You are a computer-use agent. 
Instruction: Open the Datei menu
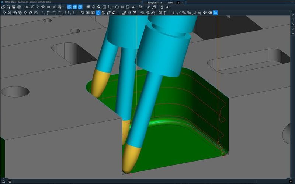pos(14,2)
